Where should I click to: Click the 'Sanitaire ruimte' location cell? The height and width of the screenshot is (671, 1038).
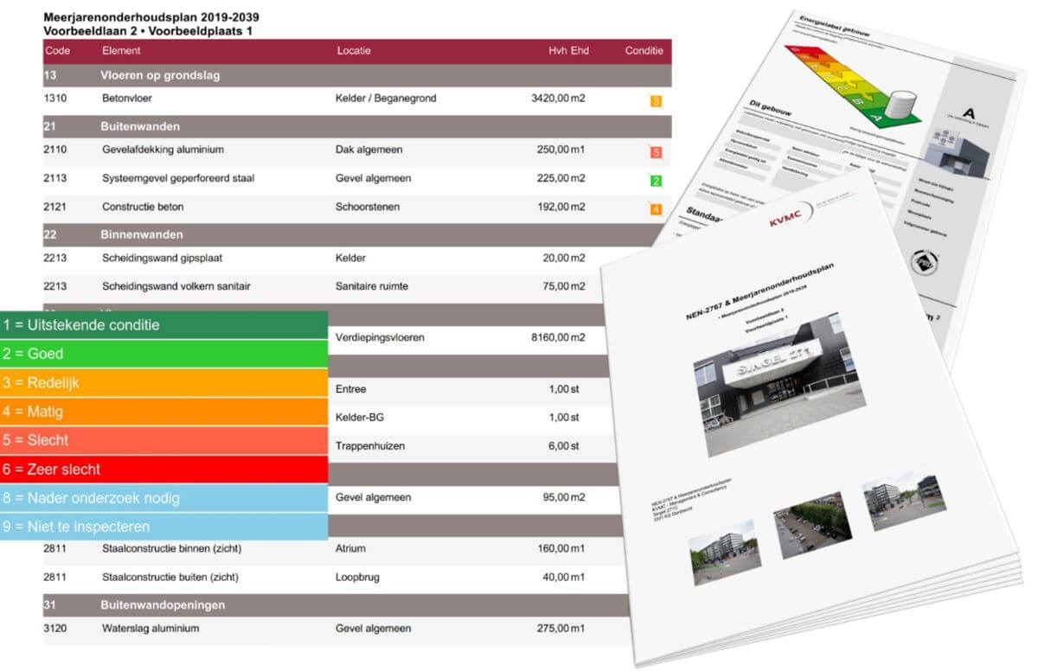pyautogui.click(x=374, y=286)
